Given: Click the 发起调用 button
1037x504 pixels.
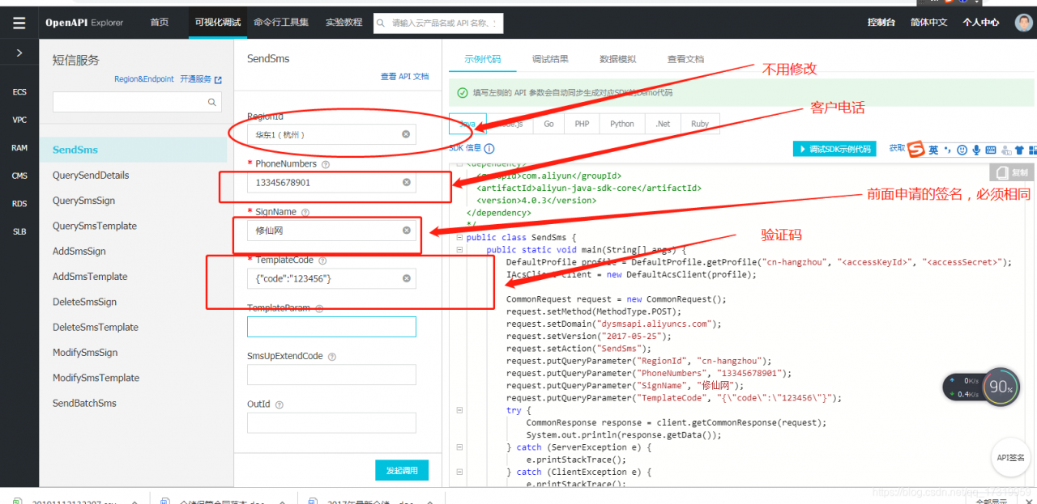Looking at the screenshot, I should click(x=402, y=470).
